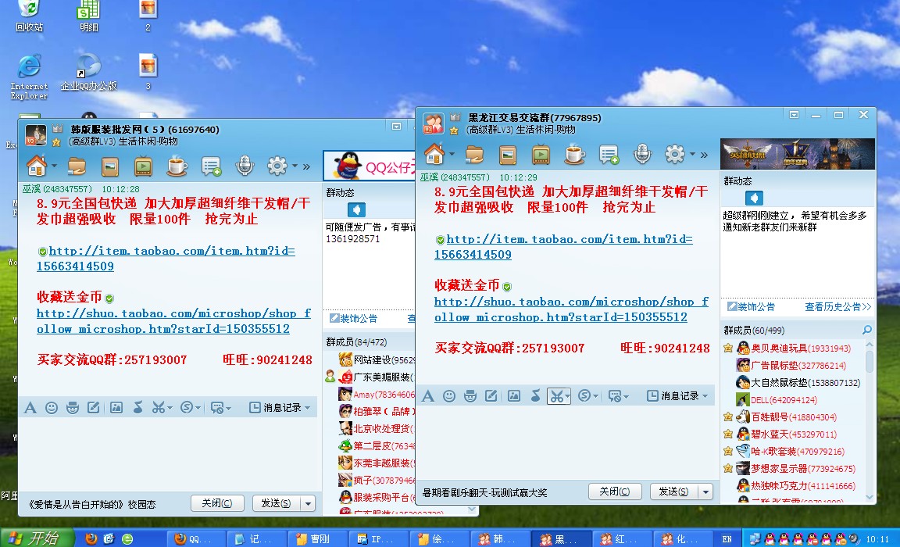The width and height of the screenshot is (900, 547).
Task: Open 企业QQ办公版 desktop shortcut
Action: pyautogui.click(x=89, y=72)
